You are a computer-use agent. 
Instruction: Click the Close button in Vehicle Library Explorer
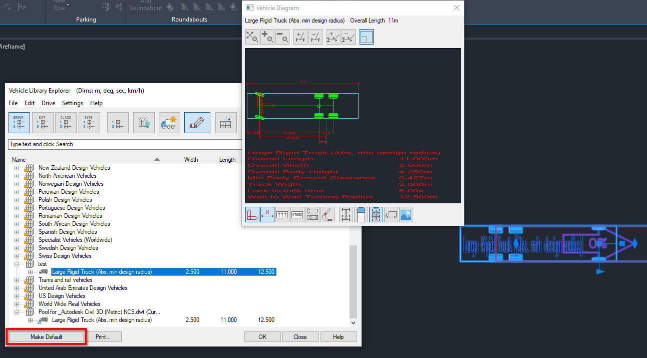[300, 337]
